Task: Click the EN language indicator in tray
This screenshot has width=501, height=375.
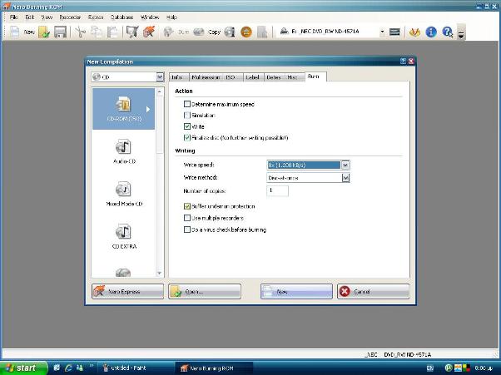Action: click(x=430, y=368)
